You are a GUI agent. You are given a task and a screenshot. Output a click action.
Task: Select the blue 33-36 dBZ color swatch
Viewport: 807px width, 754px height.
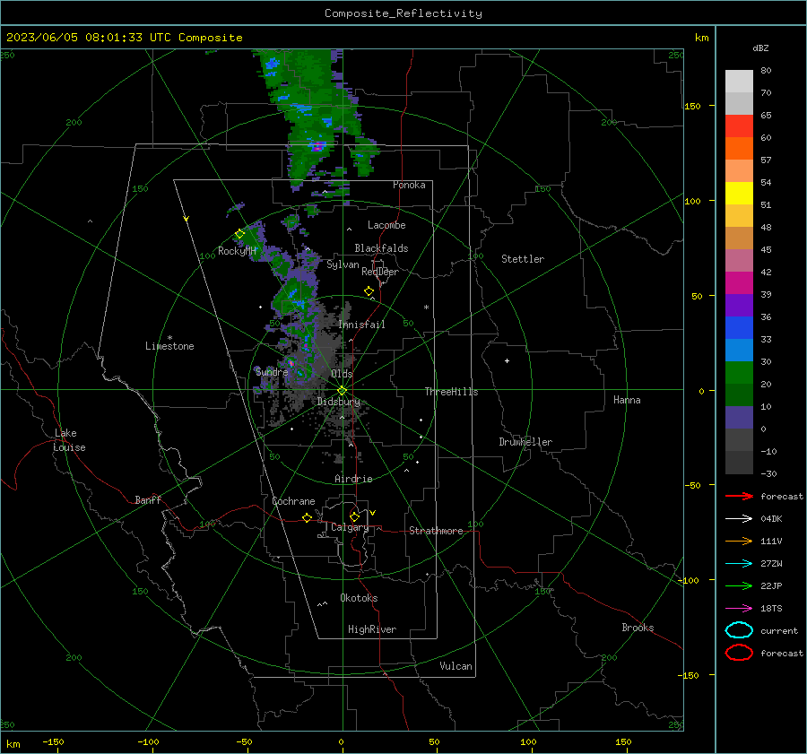point(739,328)
